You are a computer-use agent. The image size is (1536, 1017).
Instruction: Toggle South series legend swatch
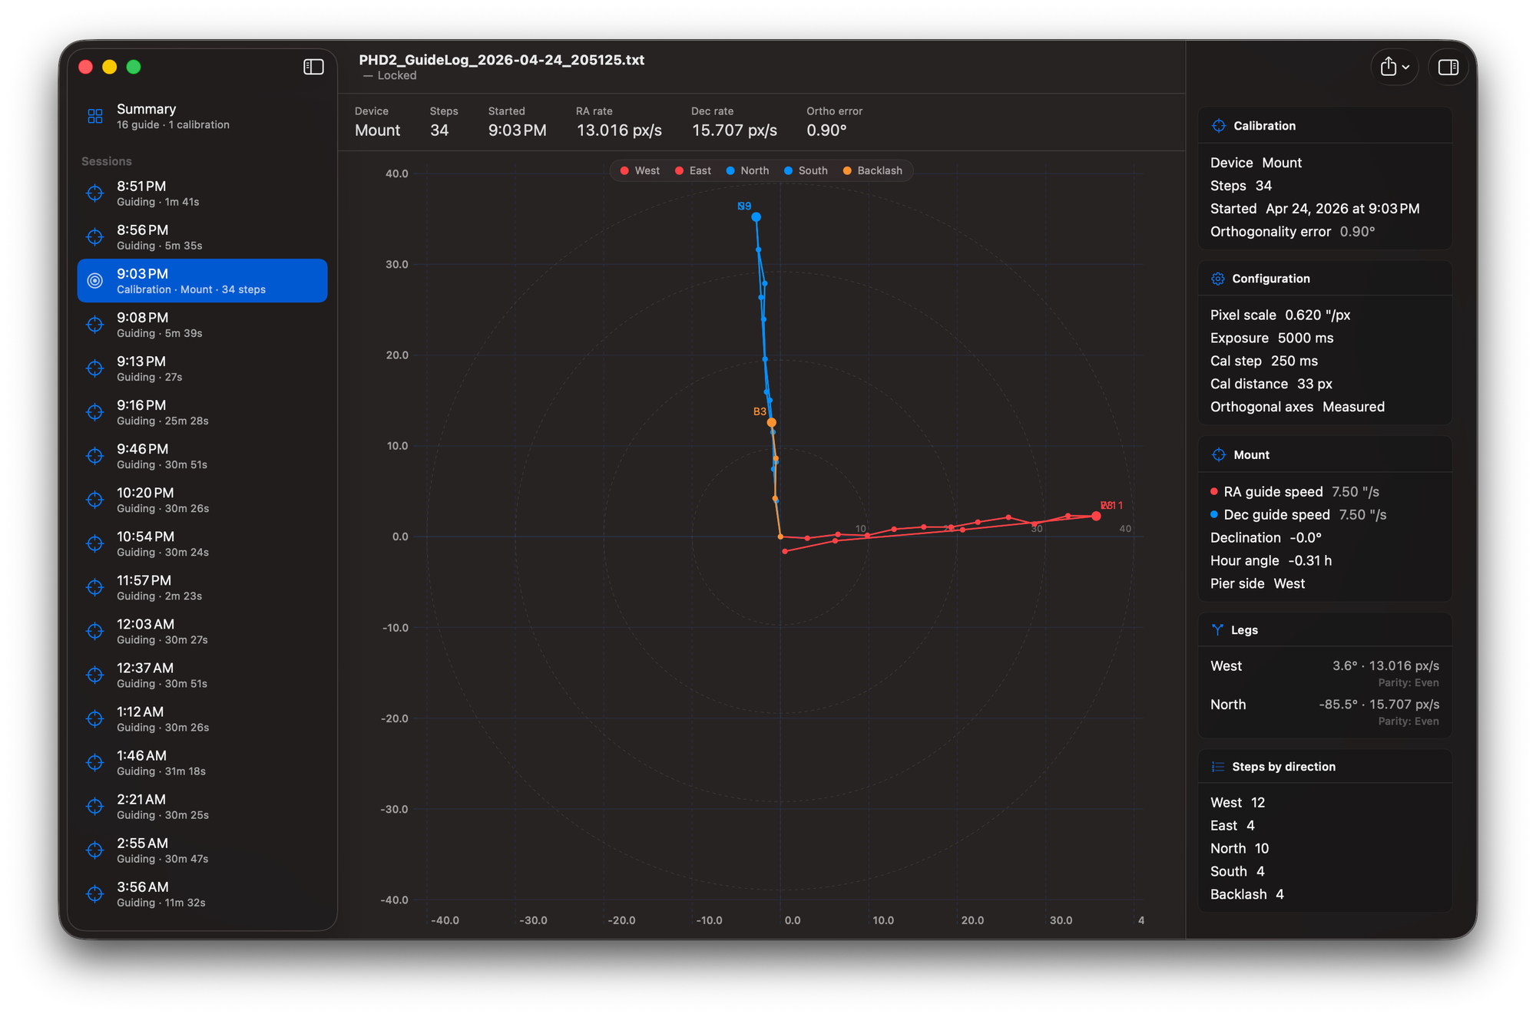pos(788,170)
